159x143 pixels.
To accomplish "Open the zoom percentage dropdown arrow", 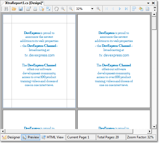I will 92,9.
